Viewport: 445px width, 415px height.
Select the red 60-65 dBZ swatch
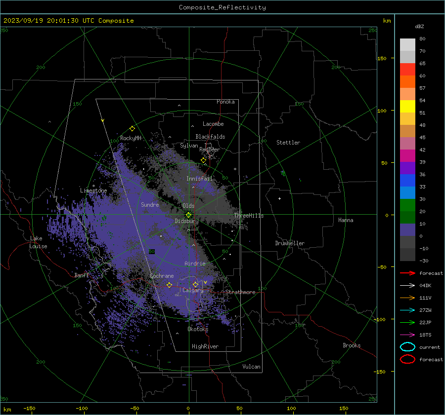coord(407,70)
